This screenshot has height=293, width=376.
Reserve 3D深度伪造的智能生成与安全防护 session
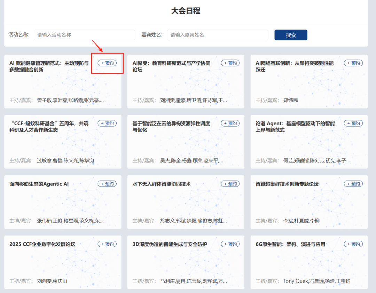click(x=230, y=244)
